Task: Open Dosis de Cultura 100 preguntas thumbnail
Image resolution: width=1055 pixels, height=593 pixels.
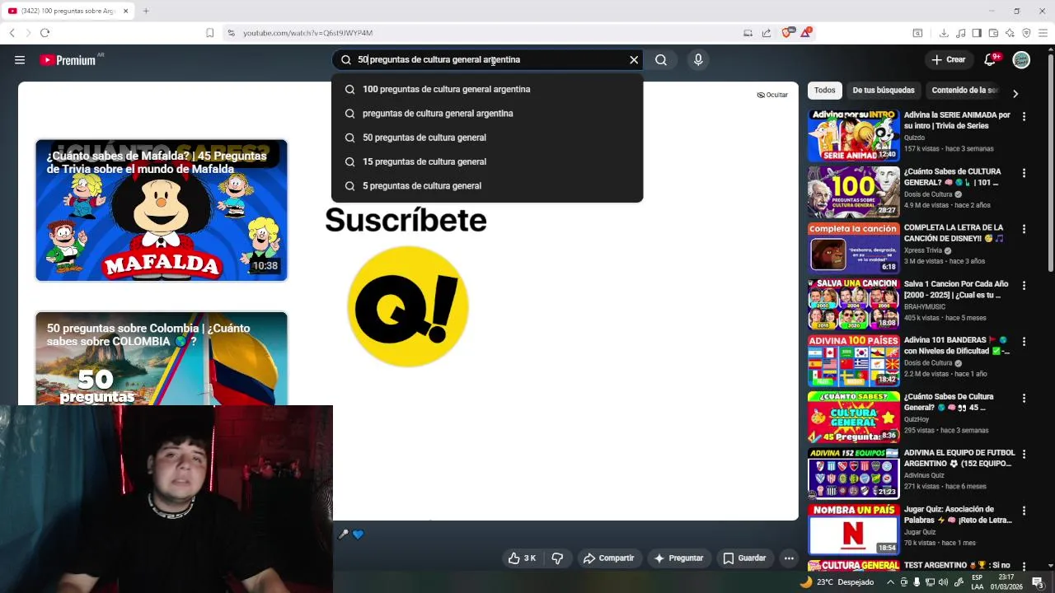Action: 854,191
